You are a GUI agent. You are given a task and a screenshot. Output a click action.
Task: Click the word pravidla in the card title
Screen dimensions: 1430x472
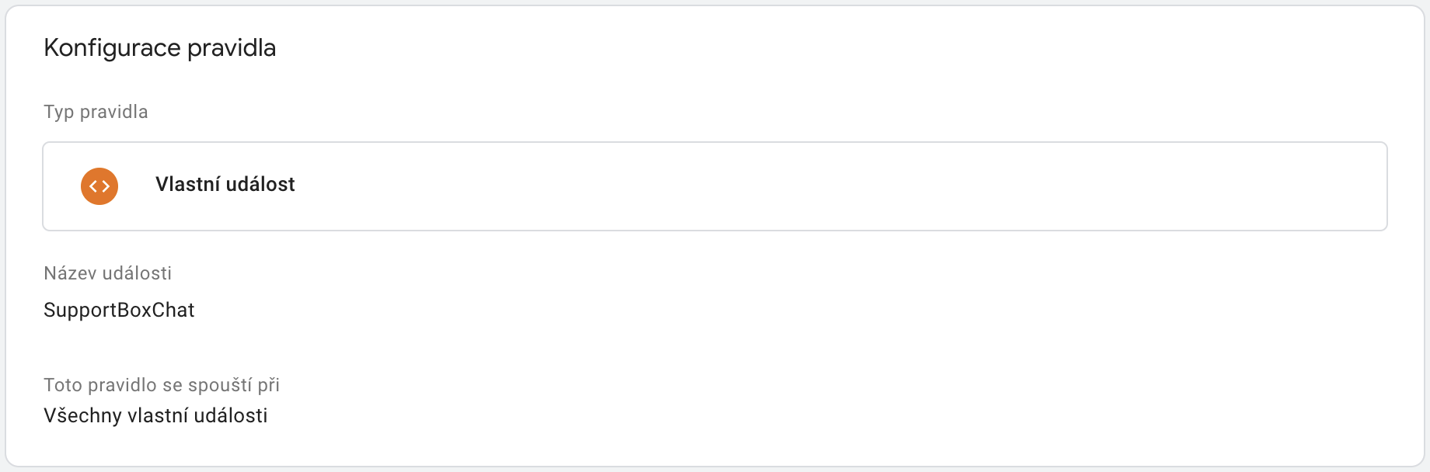[232, 48]
